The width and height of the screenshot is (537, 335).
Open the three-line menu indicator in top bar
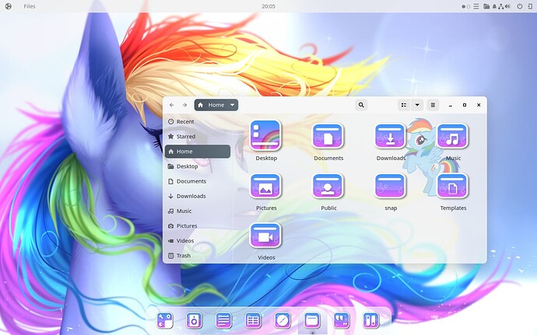(x=476, y=6)
